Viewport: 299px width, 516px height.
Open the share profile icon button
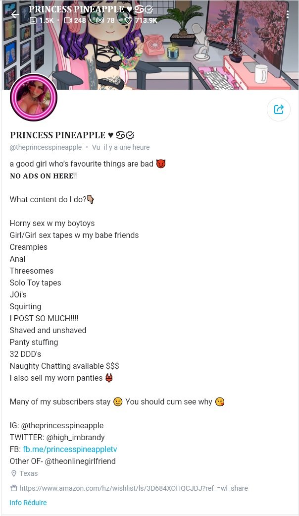(x=279, y=109)
